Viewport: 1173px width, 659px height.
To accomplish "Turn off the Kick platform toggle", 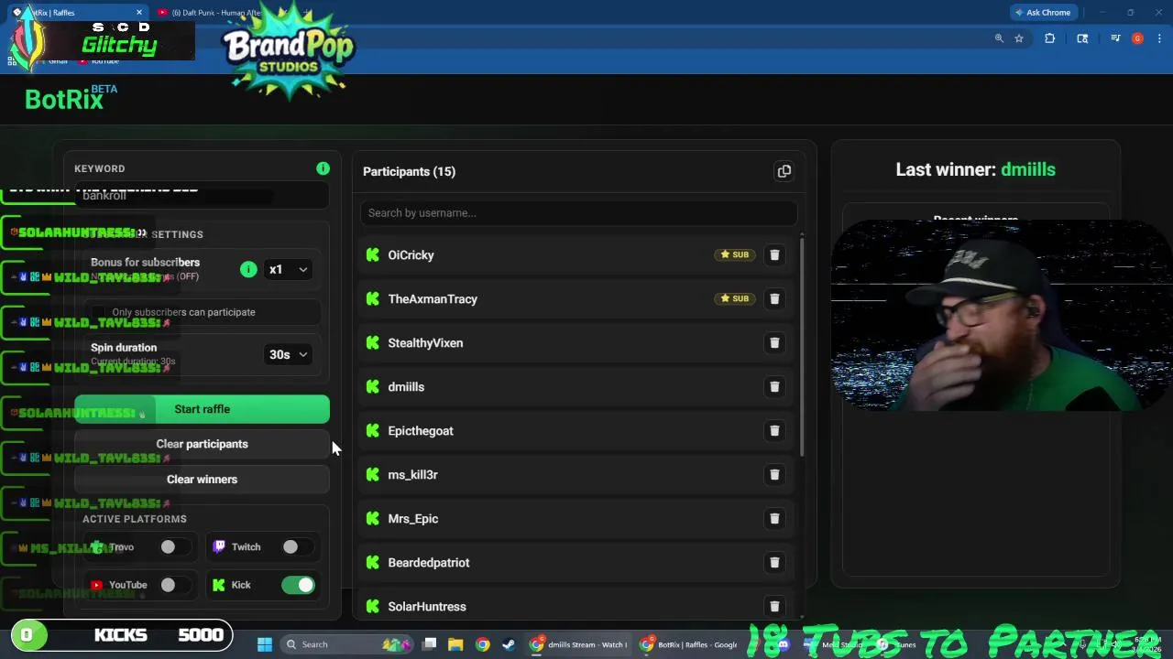I will tap(298, 585).
